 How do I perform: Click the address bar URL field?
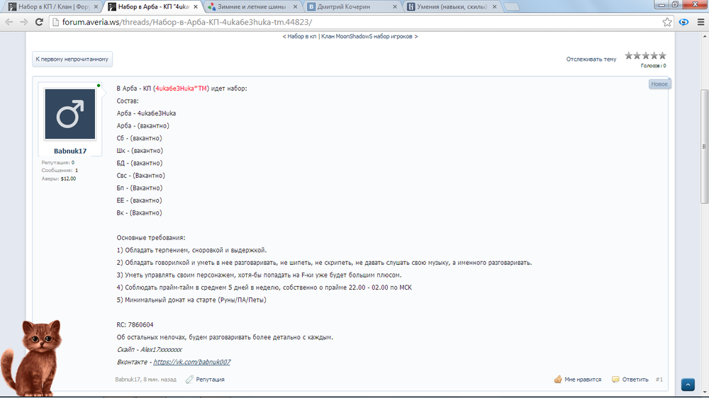[x=354, y=22]
